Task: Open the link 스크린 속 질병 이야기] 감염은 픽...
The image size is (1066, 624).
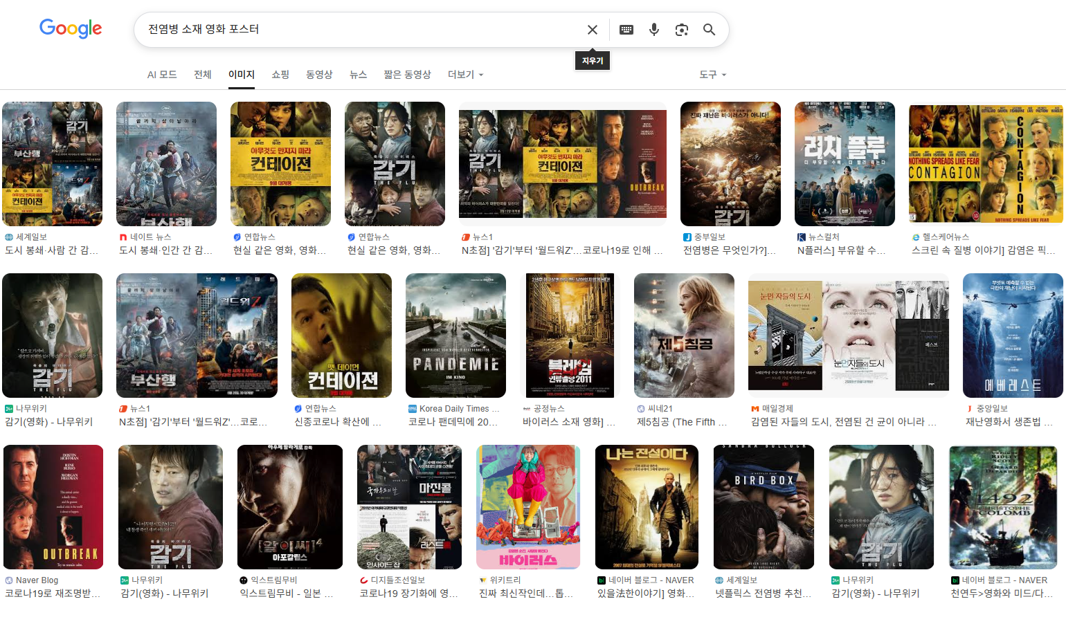Action: point(983,250)
